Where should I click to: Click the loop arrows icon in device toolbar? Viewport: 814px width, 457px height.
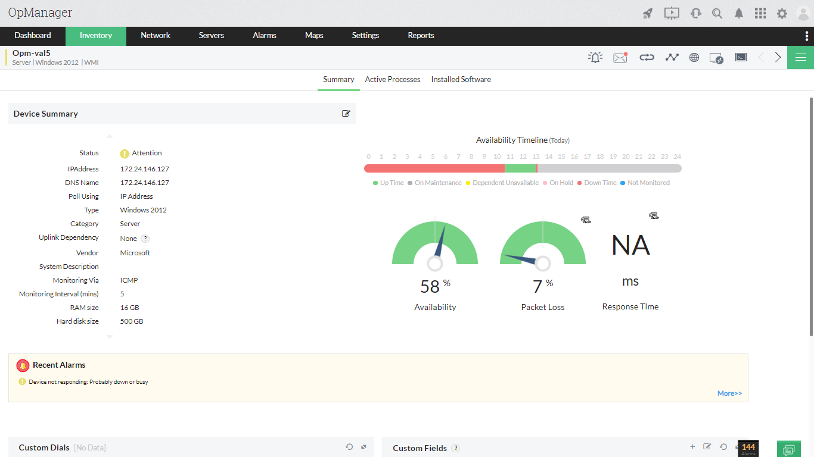pos(647,57)
